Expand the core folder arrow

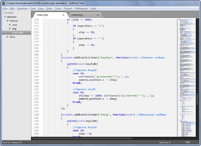click(10, 25)
